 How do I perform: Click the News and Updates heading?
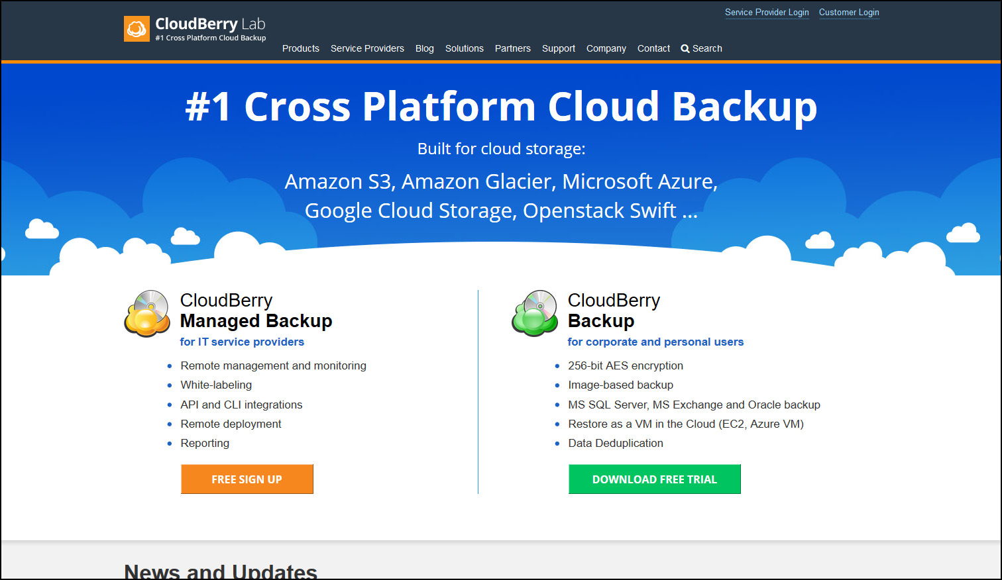[x=220, y=570]
